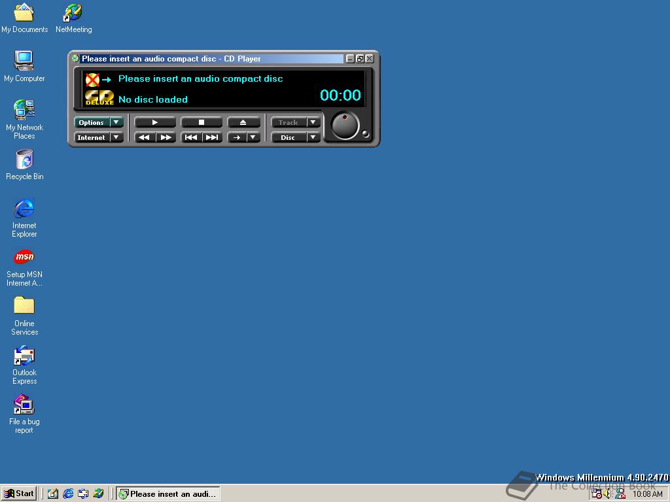Select the My Network Places icon
Image resolution: width=670 pixels, height=502 pixels.
point(24,120)
